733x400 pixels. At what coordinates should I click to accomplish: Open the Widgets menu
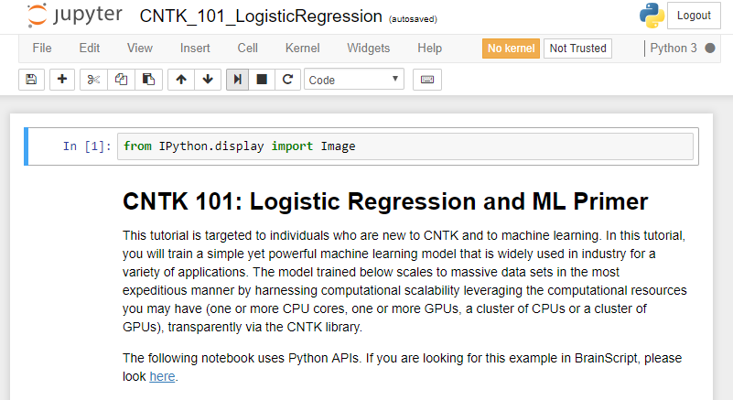coord(369,49)
